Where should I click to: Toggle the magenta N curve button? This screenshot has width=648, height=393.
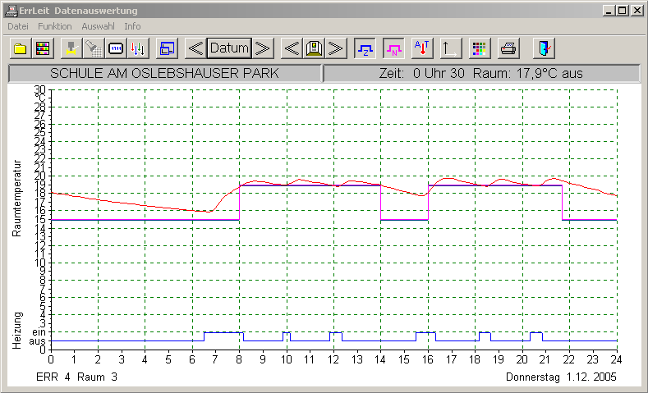coord(394,48)
